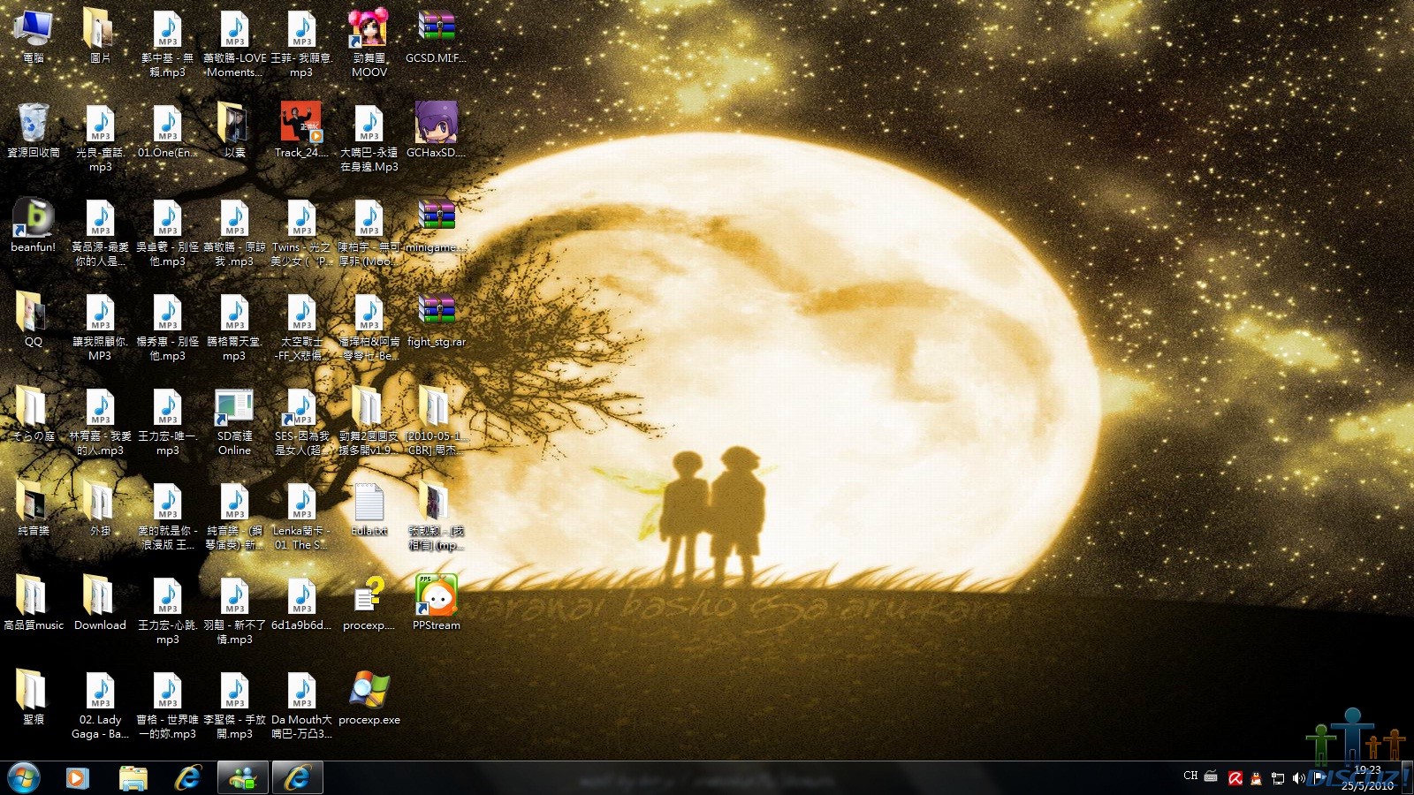Screen dimensions: 1414x795
Task: Open the minigame archive icon
Action: (437, 226)
